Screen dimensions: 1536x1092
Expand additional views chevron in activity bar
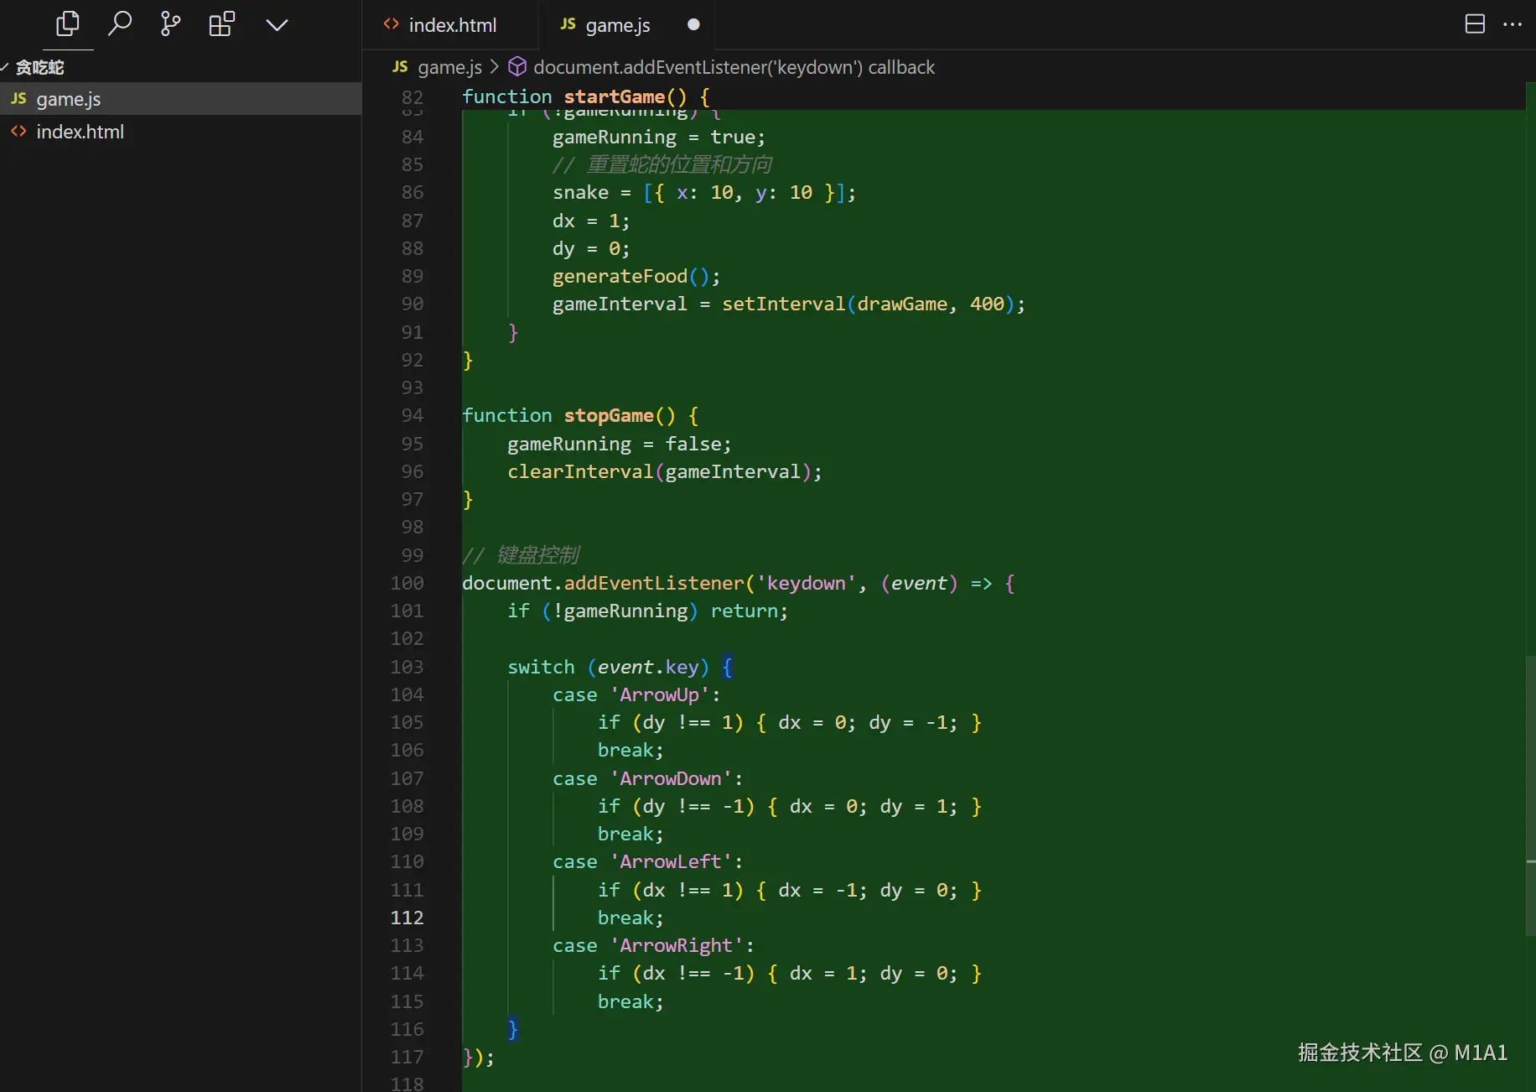(x=277, y=24)
